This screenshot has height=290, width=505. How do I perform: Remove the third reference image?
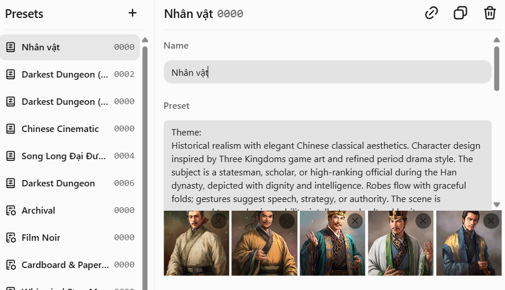coord(355,221)
